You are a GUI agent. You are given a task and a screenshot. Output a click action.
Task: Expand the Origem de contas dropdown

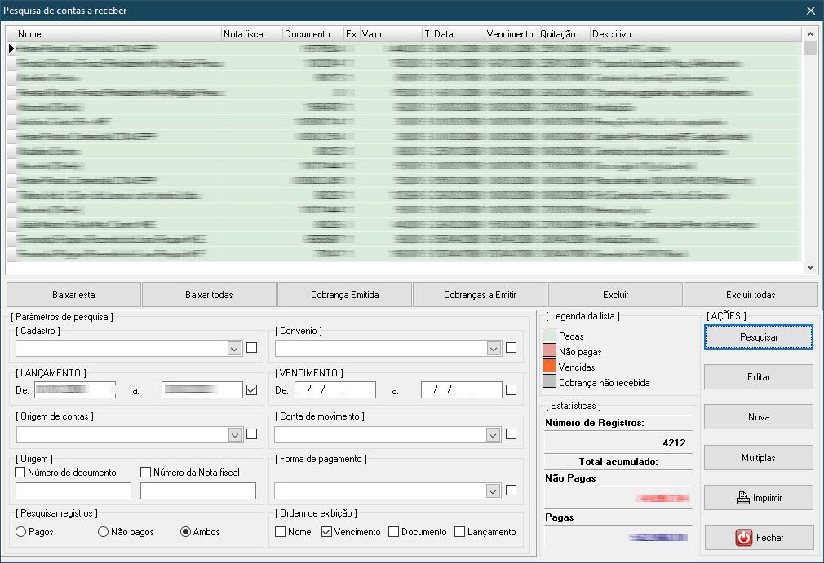tap(235, 434)
